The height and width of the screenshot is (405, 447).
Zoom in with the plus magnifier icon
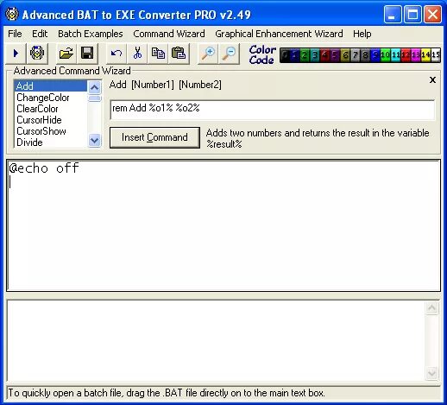(208, 54)
